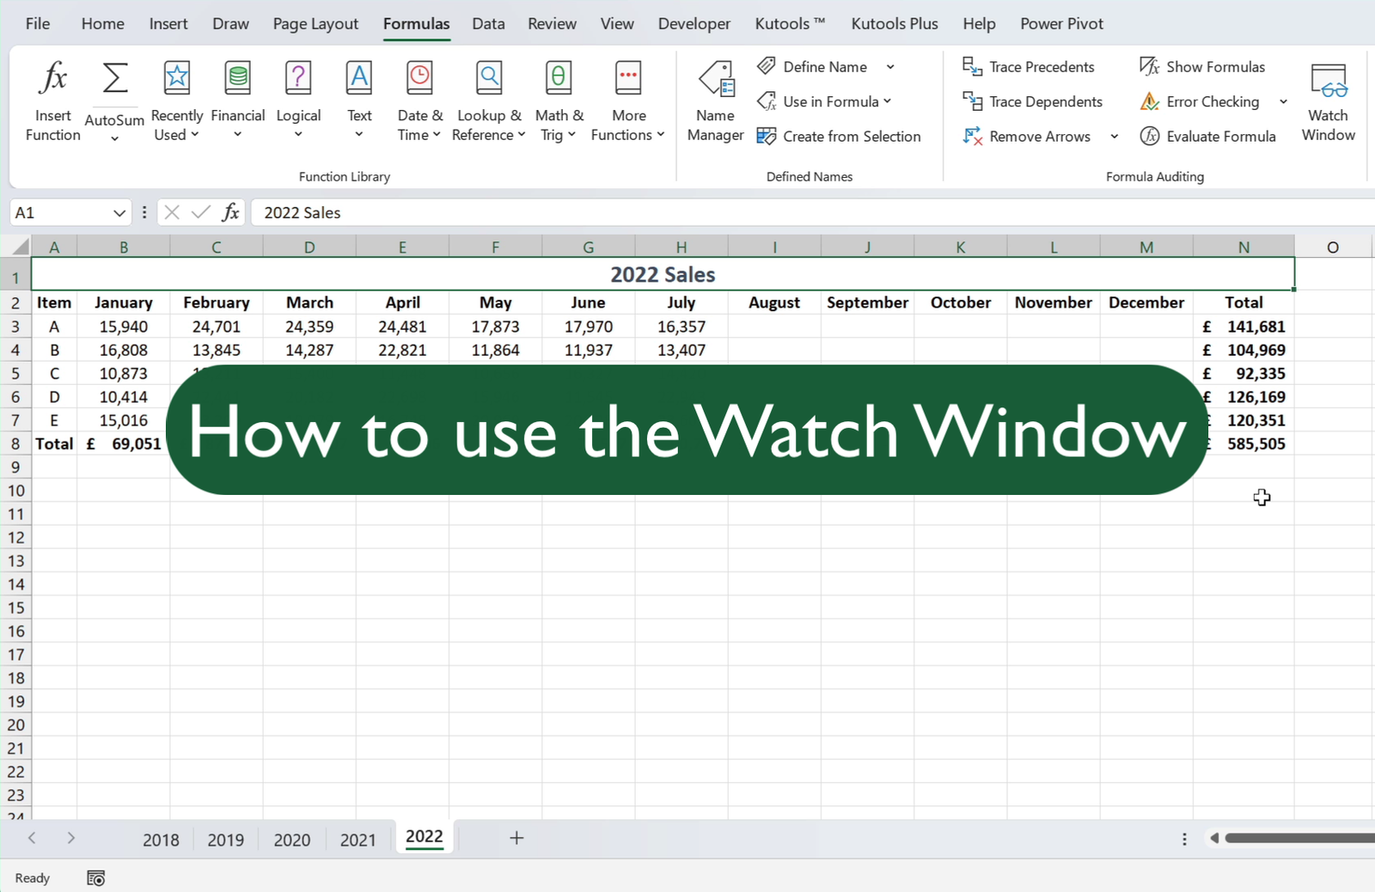
Task: Expand the Financial functions dropdown
Action: [x=237, y=101]
